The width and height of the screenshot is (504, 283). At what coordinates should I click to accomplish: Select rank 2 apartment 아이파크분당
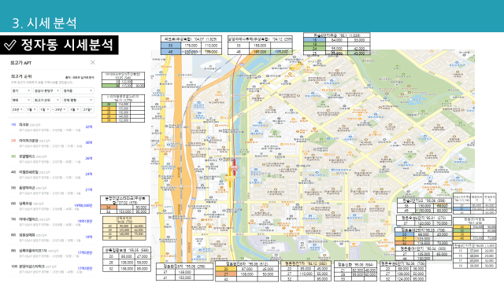click(51, 143)
